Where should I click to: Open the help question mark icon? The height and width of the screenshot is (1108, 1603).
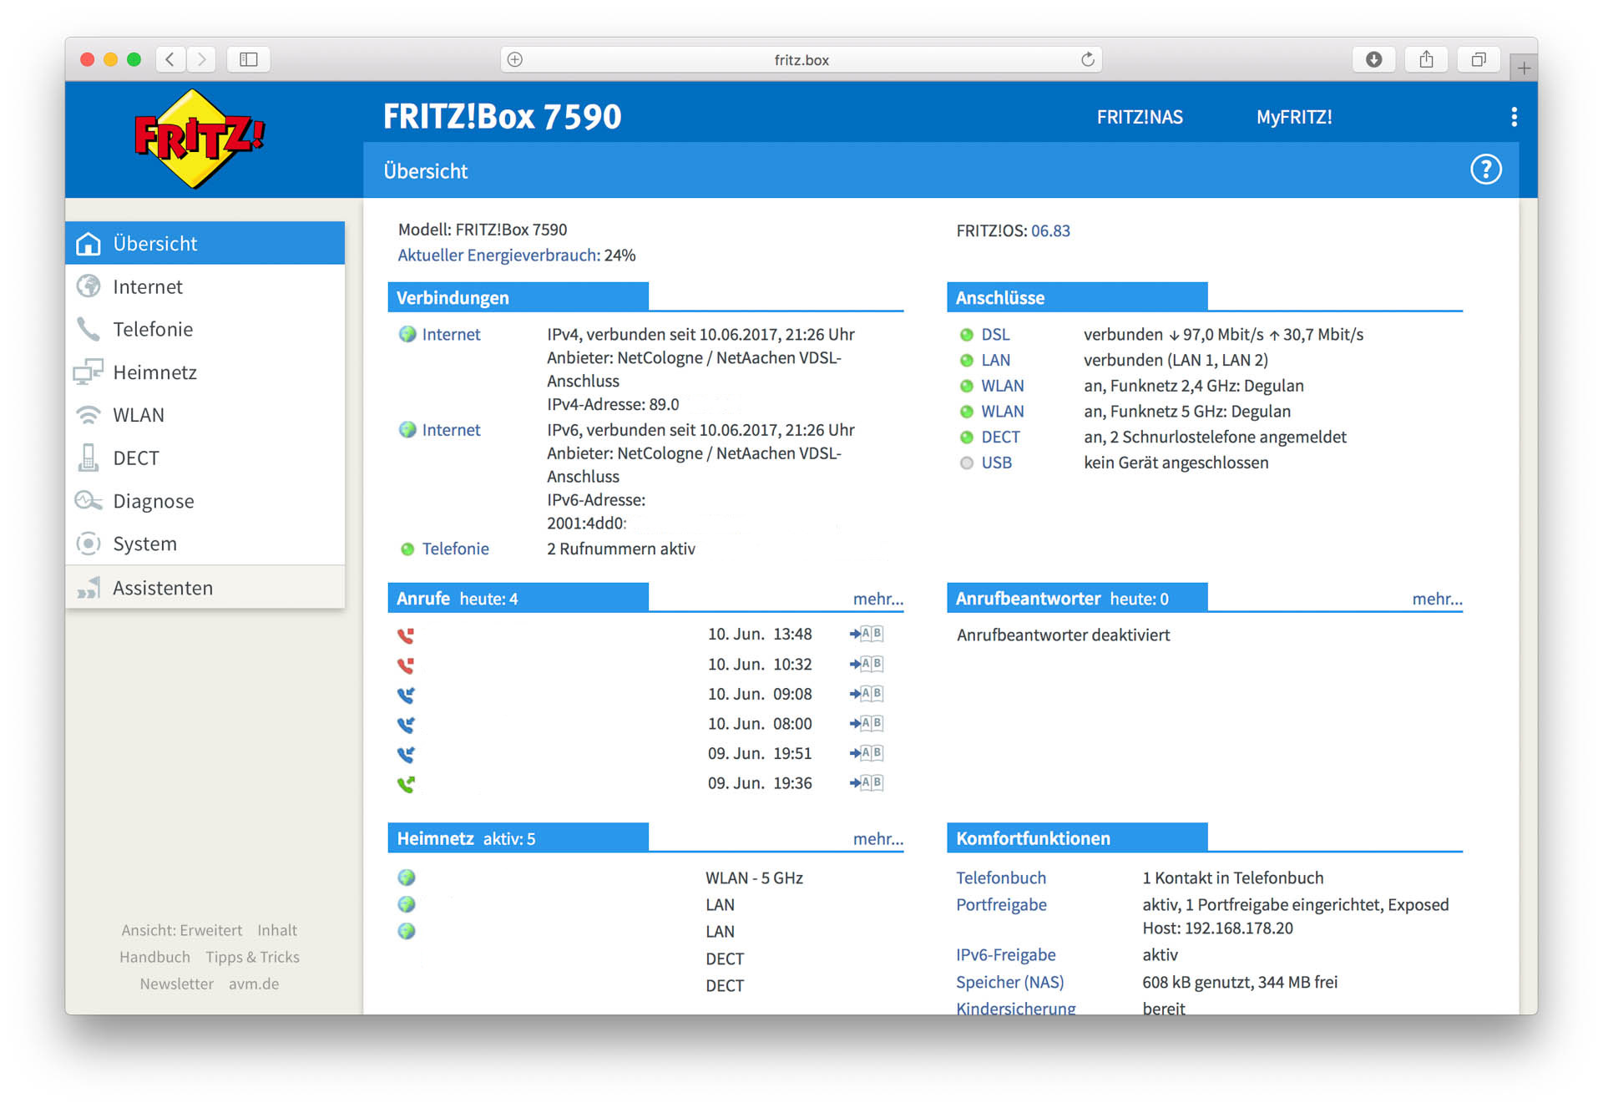1485,169
